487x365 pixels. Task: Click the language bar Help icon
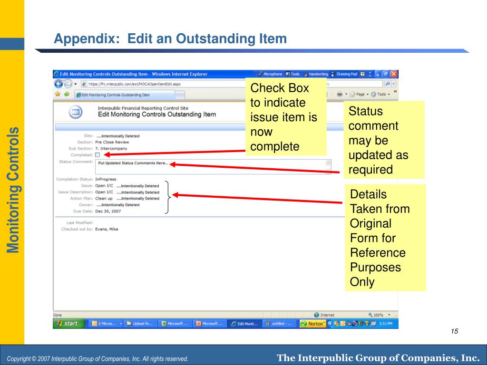click(x=362, y=74)
